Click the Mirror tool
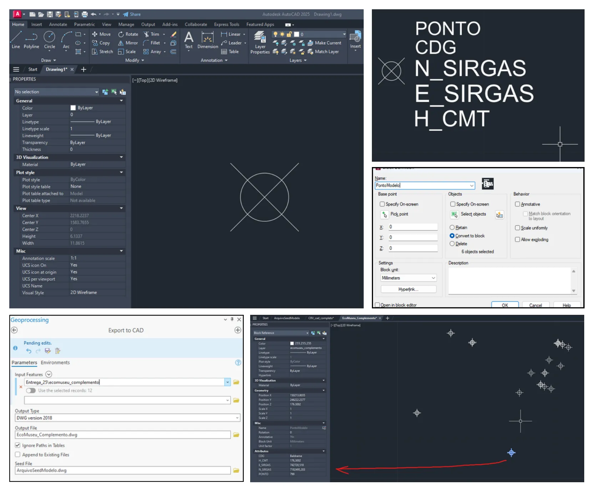 pyautogui.click(x=128, y=43)
